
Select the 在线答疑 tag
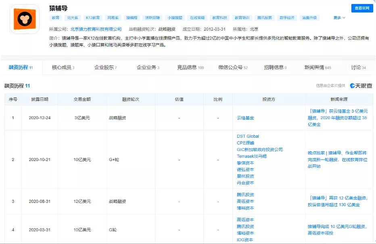tap(197, 18)
